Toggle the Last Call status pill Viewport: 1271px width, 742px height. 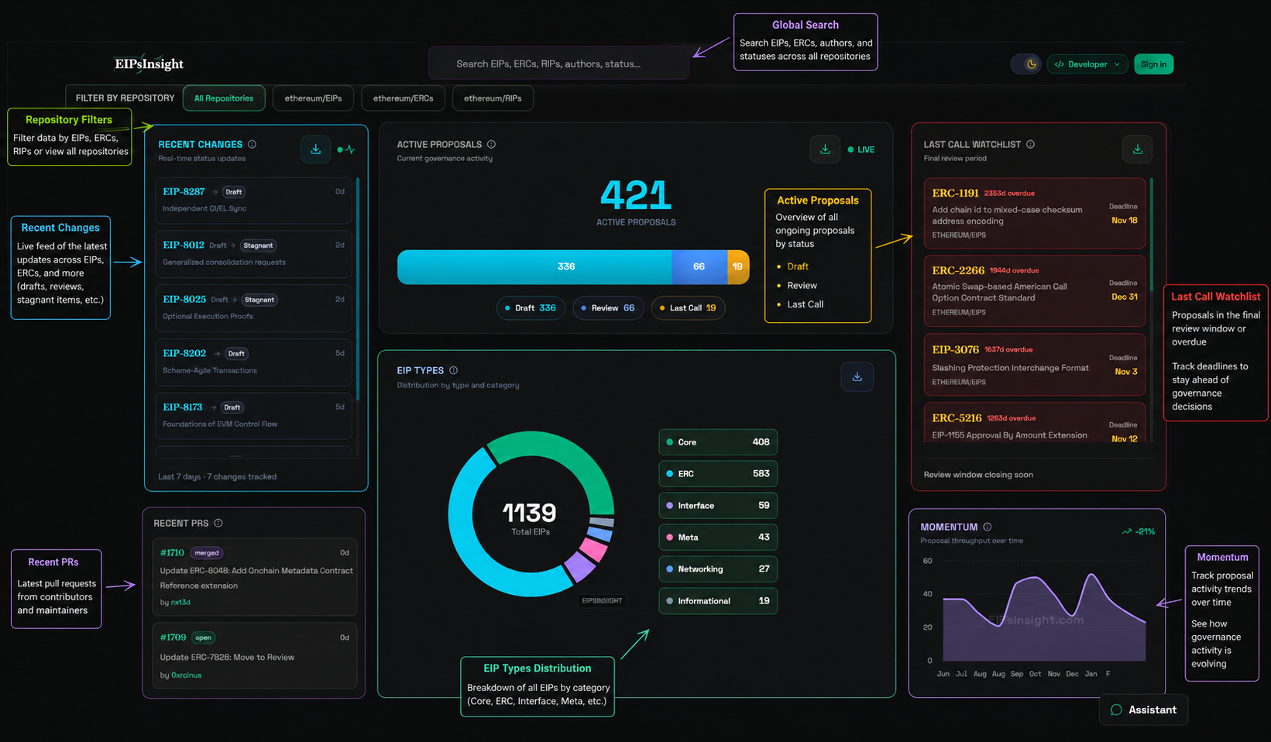coord(688,308)
